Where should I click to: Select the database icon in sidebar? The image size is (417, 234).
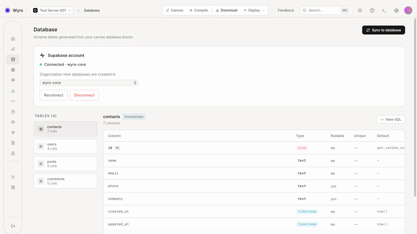click(13, 59)
